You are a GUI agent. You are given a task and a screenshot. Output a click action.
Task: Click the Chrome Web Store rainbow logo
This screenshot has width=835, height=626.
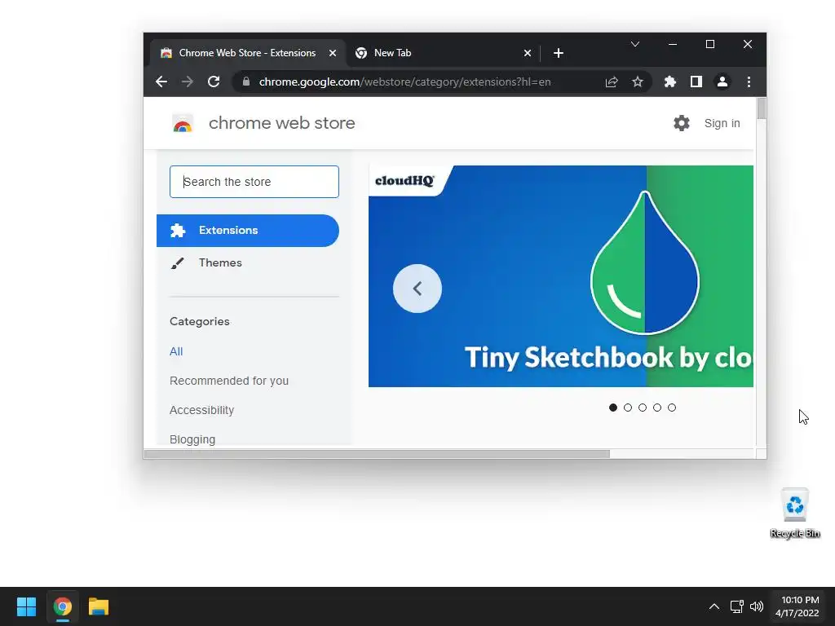coord(182,124)
